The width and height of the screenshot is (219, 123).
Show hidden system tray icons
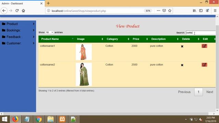(x=186, y=119)
